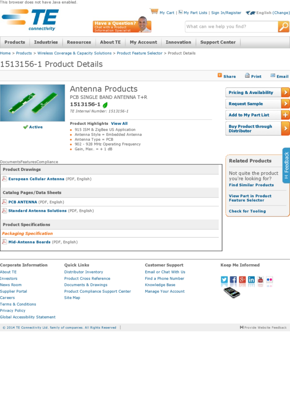Switch to the Compliance tab
The height and width of the screenshot is (410, 290).
(x=47, y=162)
